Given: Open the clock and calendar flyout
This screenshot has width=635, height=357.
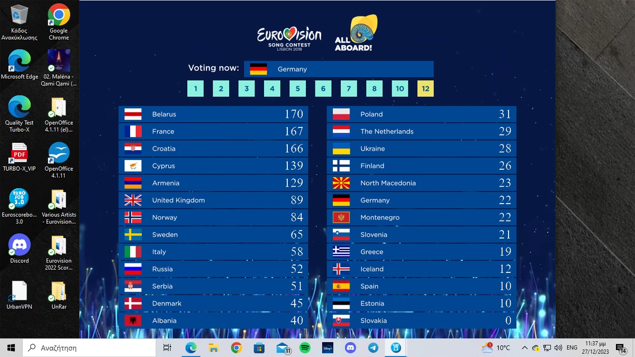Looking at the screenshot, I should [595, 348].
